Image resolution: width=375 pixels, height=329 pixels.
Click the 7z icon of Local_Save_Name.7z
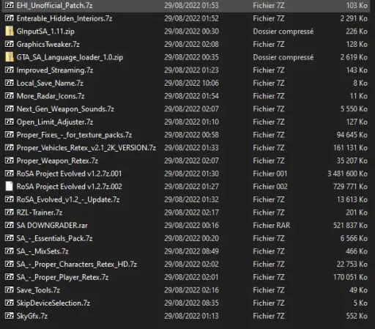pyautogui.click(x=10, y=83)
